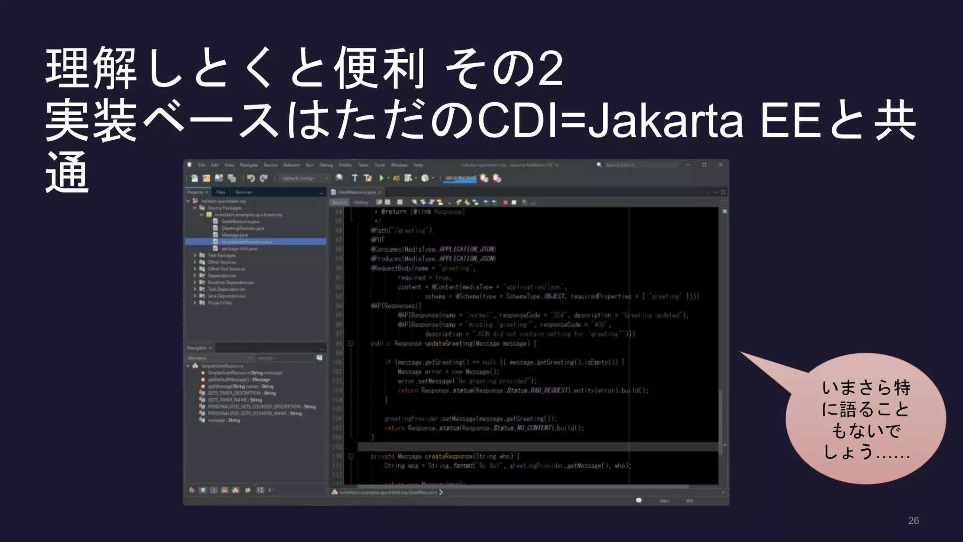
Task: Collapse the helidon-quickstart-mp project node
Action: click(189, 201)
